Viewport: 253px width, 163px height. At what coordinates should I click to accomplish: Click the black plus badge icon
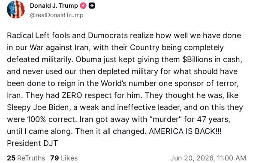92,6
